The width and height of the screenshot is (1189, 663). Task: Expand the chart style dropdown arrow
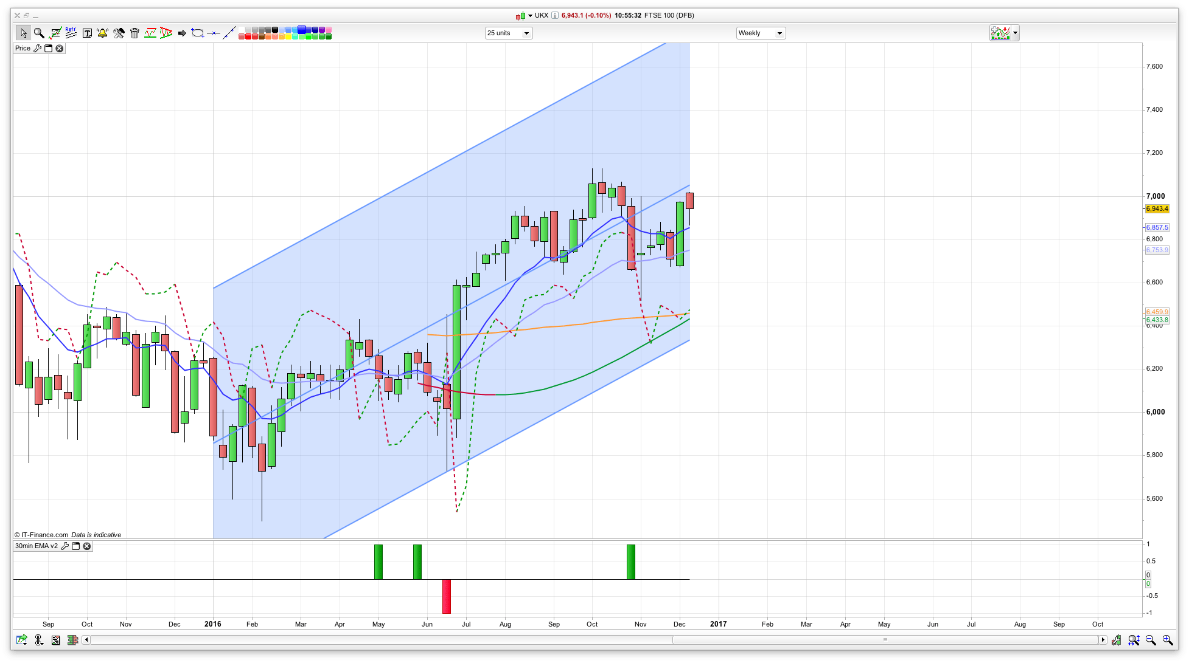point(1015,33)
